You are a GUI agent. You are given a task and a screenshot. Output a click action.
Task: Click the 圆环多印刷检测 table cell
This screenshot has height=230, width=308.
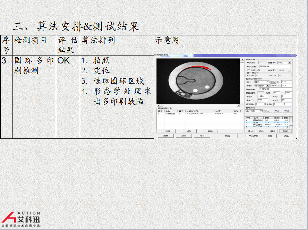34,97
